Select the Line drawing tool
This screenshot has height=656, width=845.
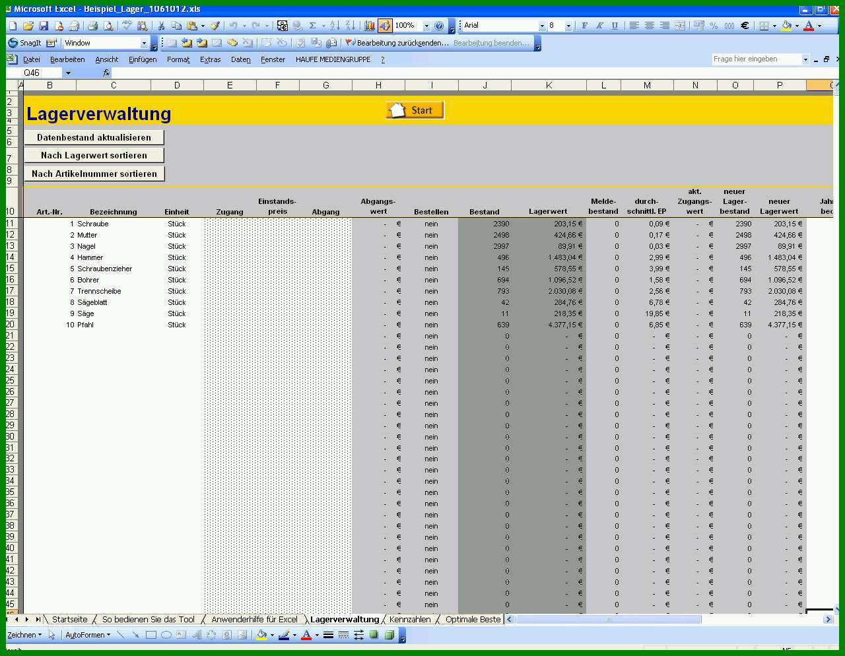[120, 635]
